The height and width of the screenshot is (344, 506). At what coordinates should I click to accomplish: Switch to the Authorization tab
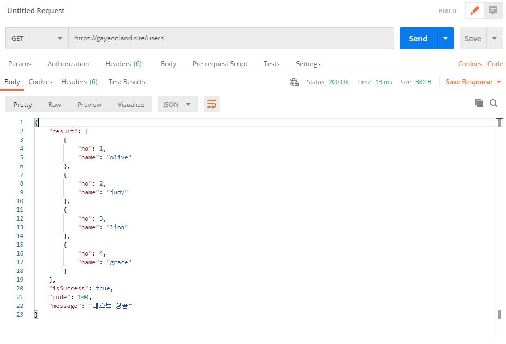tap(68, 64)
